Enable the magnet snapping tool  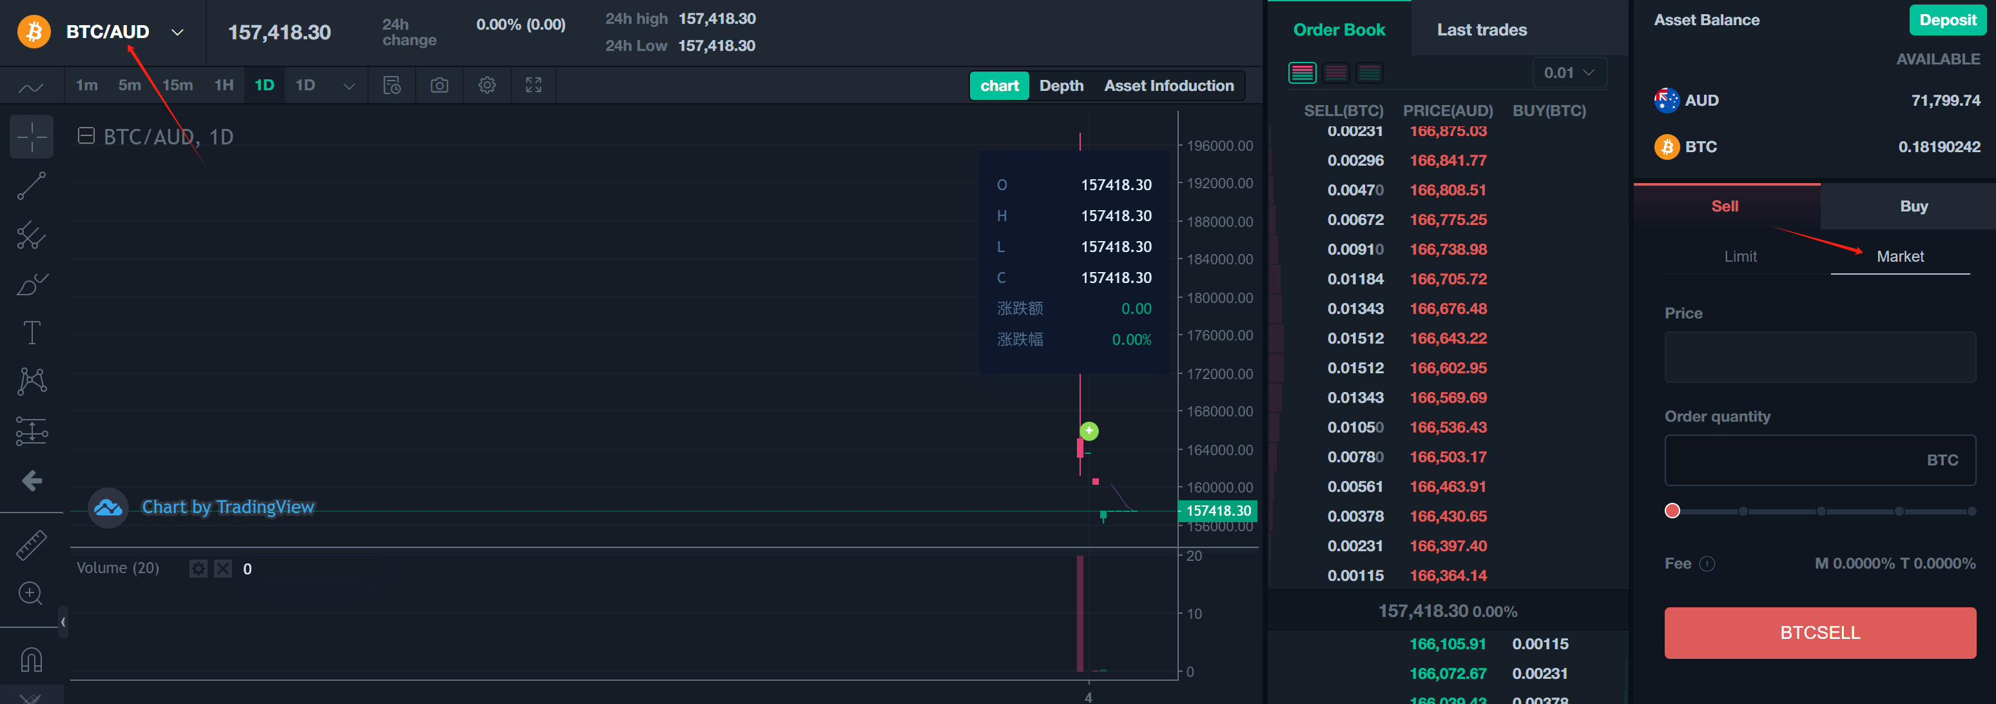point(31,658)
